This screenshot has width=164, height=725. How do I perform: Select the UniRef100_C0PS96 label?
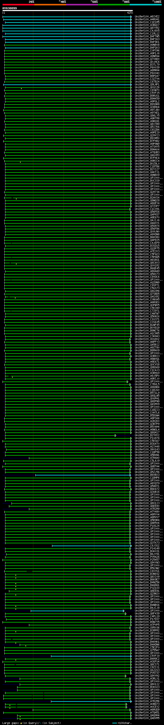147,50
